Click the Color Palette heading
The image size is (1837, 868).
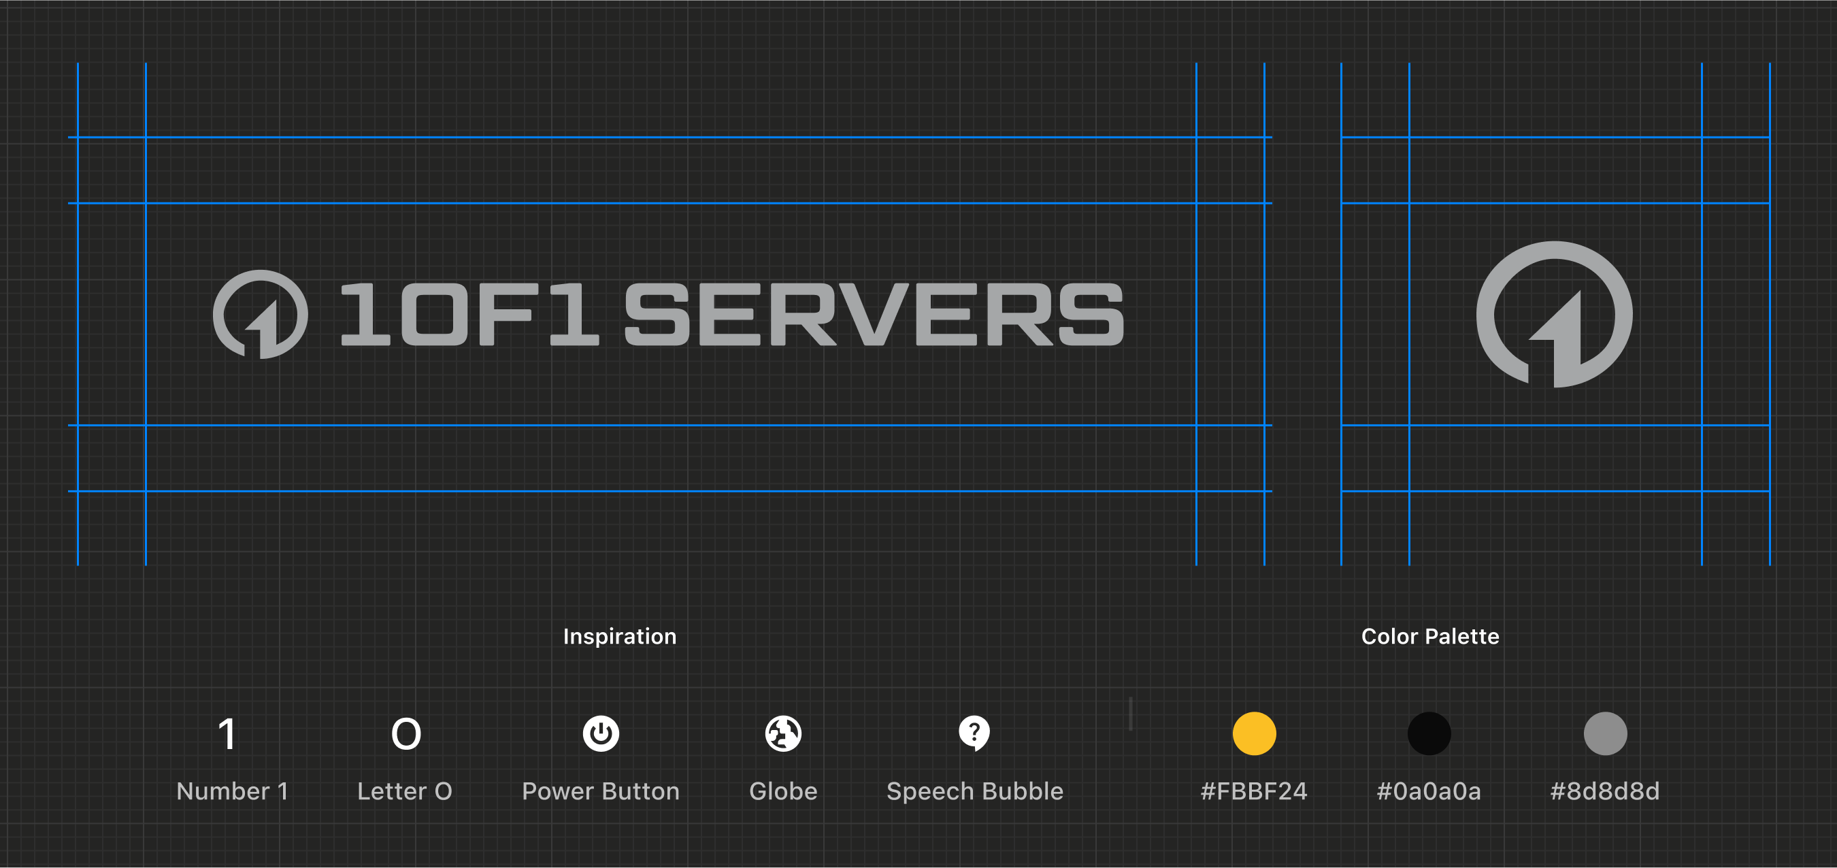click(x=1430, y=636)
